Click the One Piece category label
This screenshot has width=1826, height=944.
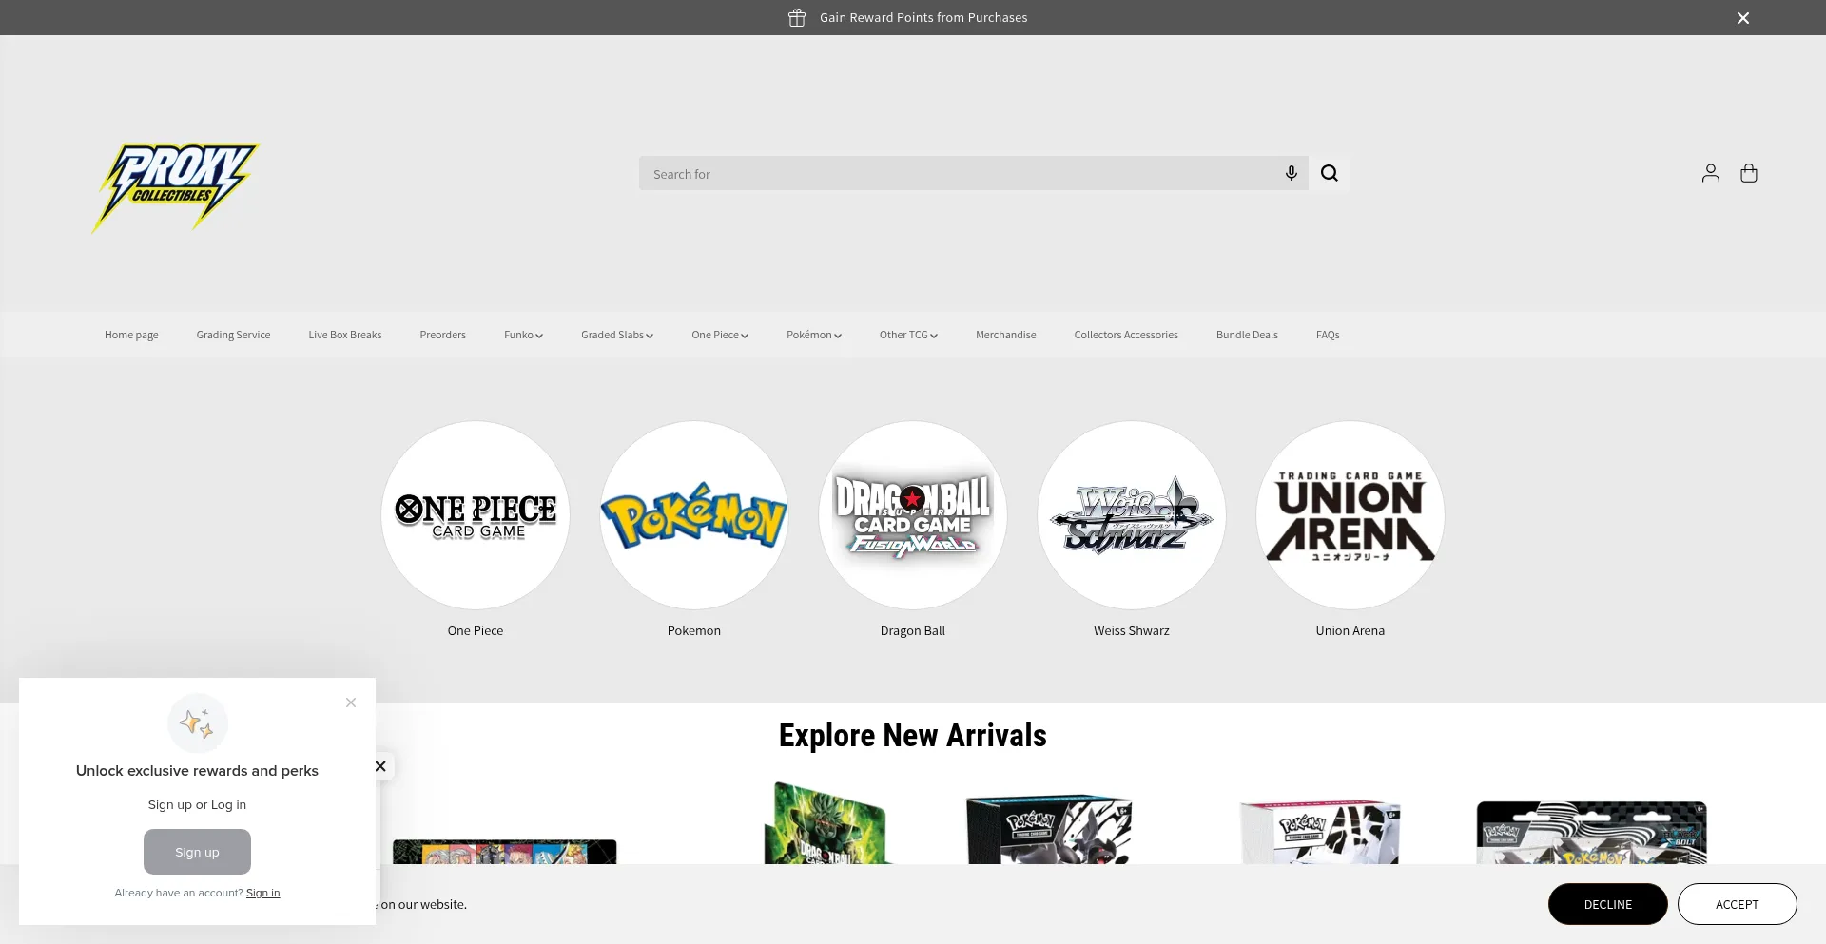[x=476, y=630]
